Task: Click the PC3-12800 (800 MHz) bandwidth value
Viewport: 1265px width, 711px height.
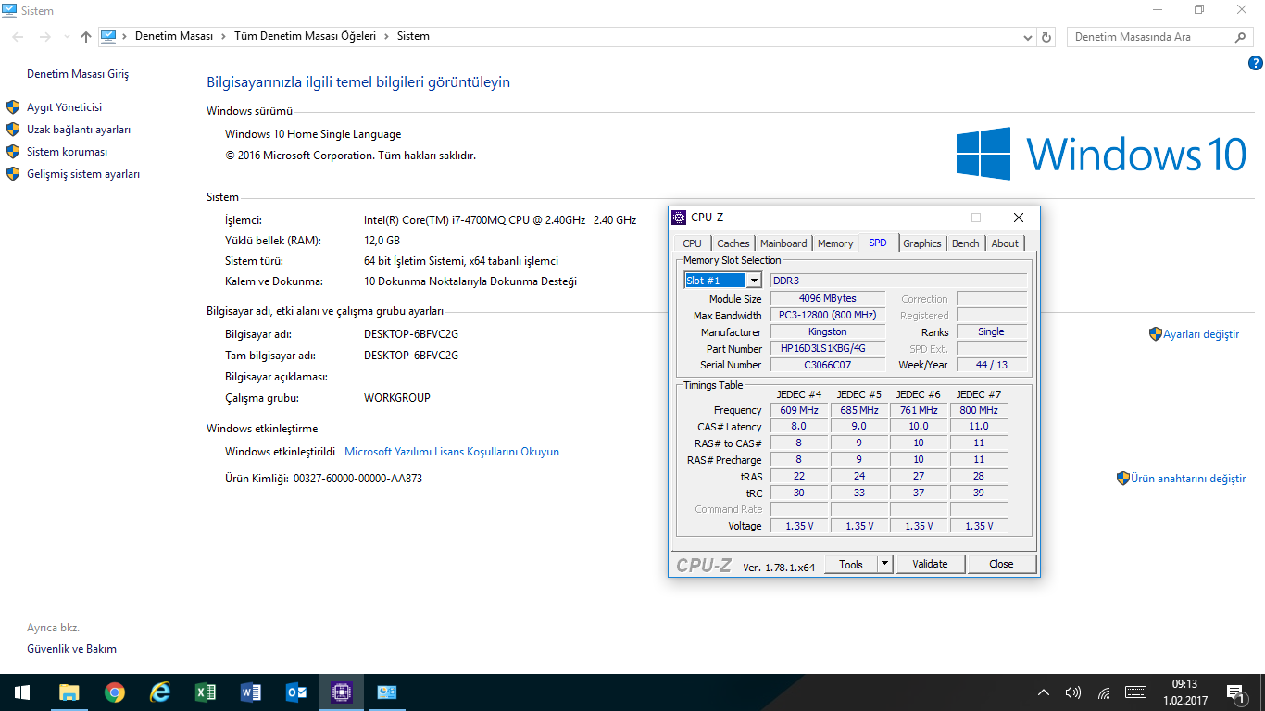Action: (x=827, y=315)
